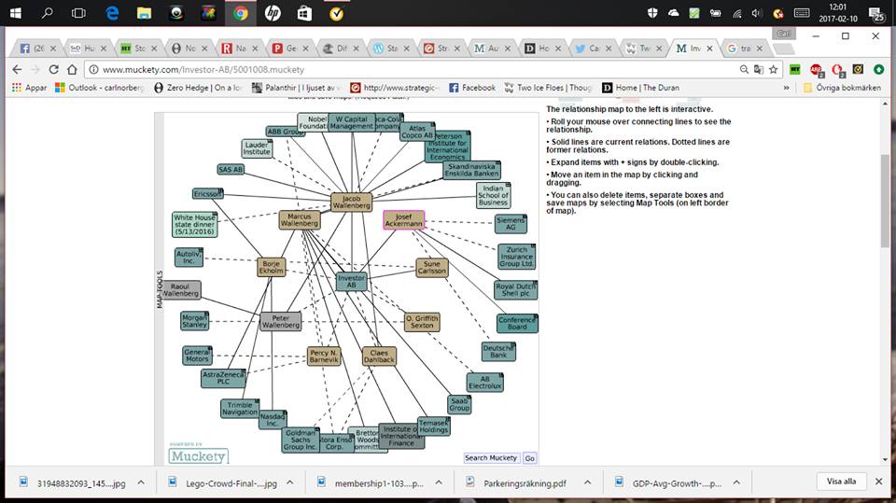Click the browser back arrow

(x=17, y=69)
